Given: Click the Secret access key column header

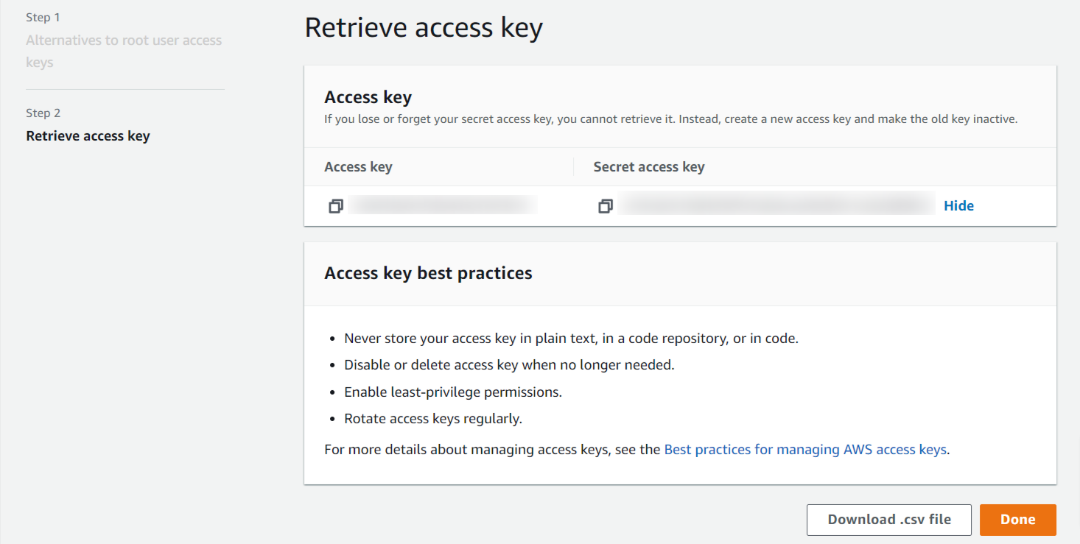Looking at the screenshot, I should pyautogui.click(x=648, y=167).
